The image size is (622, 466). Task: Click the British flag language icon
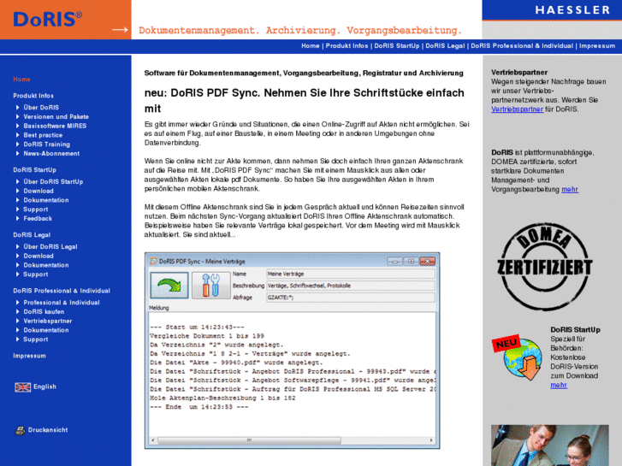(23, 386)
